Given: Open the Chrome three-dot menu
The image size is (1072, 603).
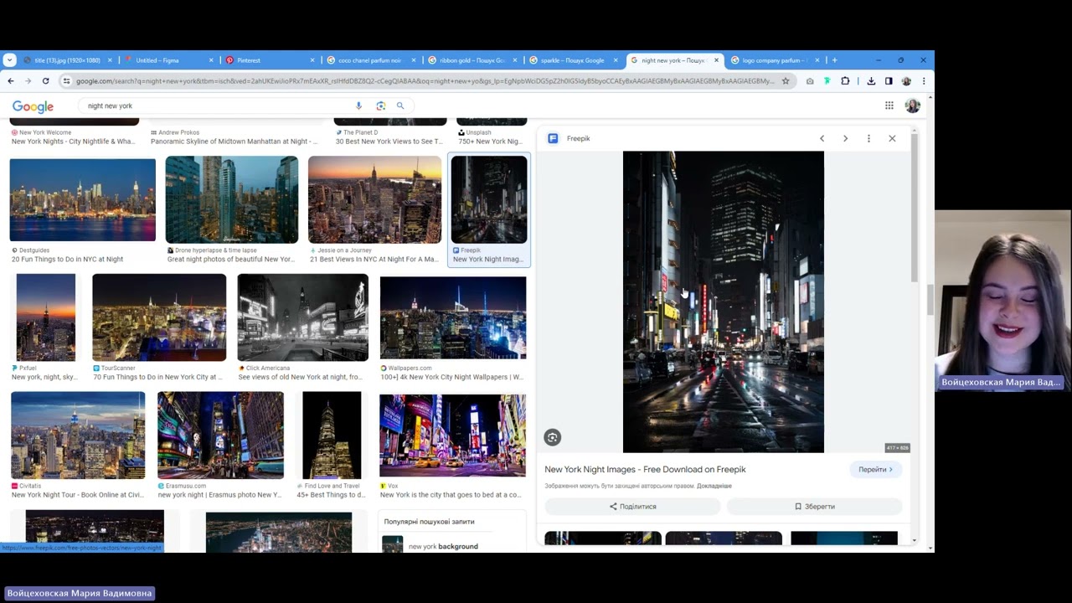Looking at the screenshot, I should pyautogui.click(x=924, y=81).
